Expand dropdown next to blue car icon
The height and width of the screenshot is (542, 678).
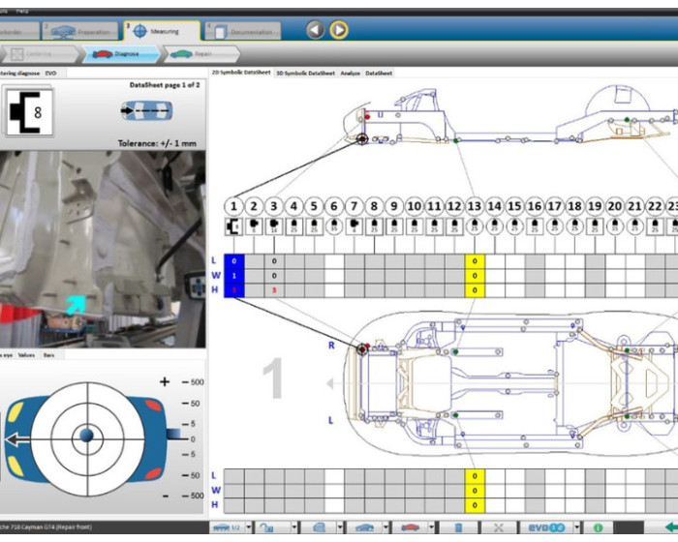click(385, 527)
